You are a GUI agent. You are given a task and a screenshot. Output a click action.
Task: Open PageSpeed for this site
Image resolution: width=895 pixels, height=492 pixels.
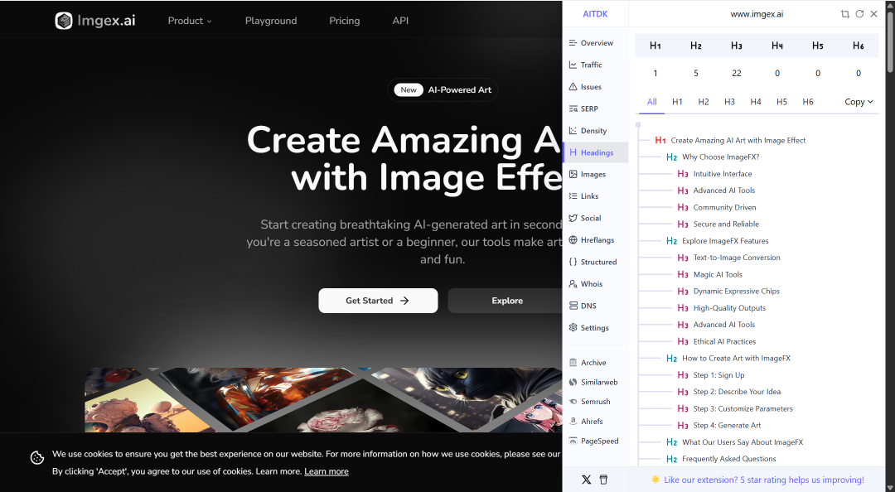595,441
